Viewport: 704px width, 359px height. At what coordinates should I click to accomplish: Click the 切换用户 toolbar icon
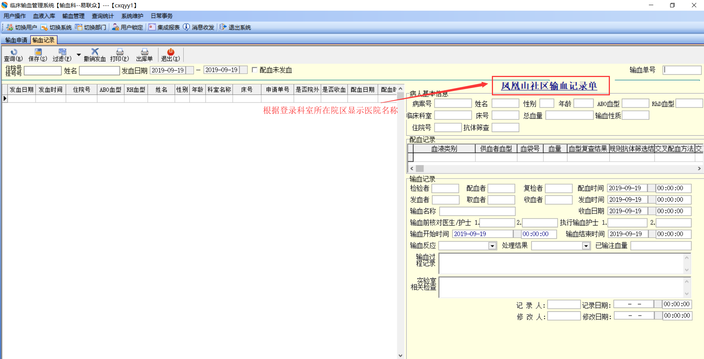[10, 28]
